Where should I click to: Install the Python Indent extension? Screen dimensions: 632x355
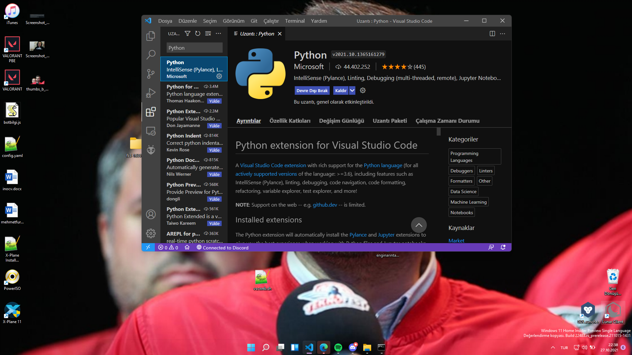point(214,150)
